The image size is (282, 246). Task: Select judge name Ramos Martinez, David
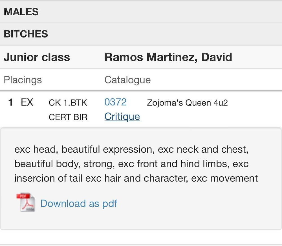[x=168, y=57]
